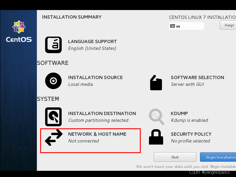Viewport: 236px width, 177px height.
Task: Click 'Server with GUI' status text
Action: point(188,84)
